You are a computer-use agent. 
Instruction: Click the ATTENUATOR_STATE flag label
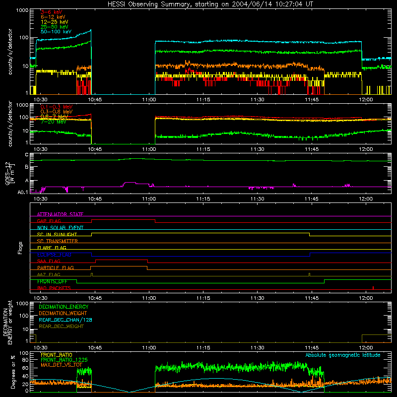[60, 214]
